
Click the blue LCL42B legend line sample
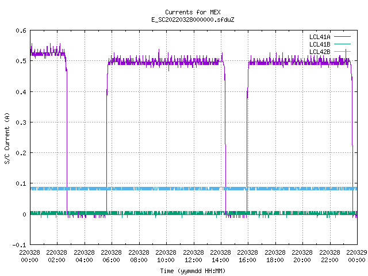342,51
